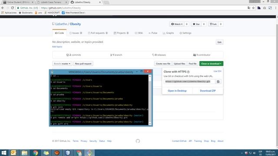The height and width of the screenshot is (156, 278).
Task: Close the Lizbethn/Obesity browser tab
Action: pyautogui.click(x=100, y=2)
